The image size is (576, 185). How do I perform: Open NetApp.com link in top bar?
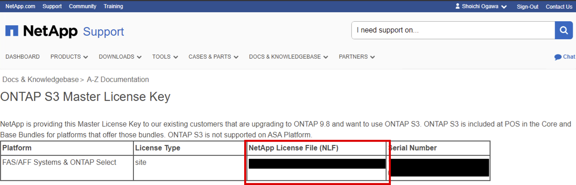[x=20, y=6]
